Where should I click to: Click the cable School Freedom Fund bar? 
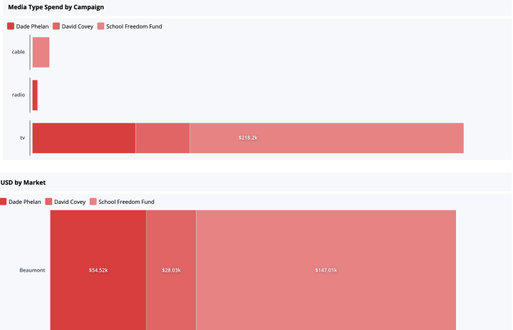click(41, 52)
